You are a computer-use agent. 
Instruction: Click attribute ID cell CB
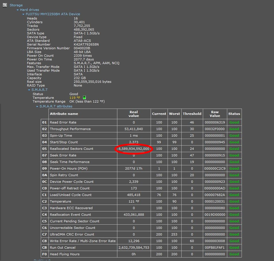pos(44,248)
